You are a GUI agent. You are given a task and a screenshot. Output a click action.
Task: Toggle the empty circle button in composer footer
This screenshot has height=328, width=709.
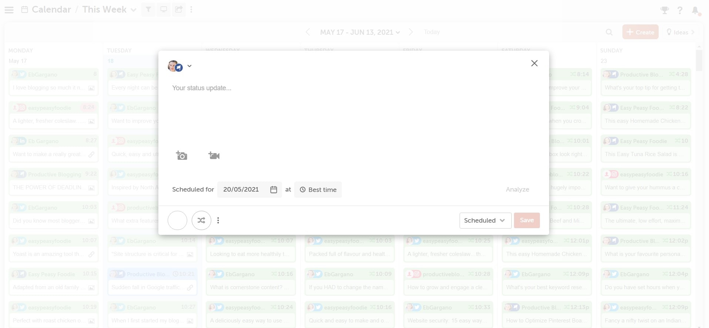tap(177, 220)
